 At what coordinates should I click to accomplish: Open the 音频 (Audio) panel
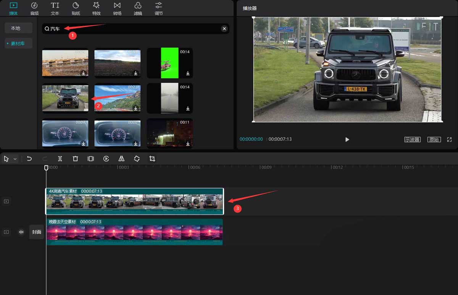point(34,8)
